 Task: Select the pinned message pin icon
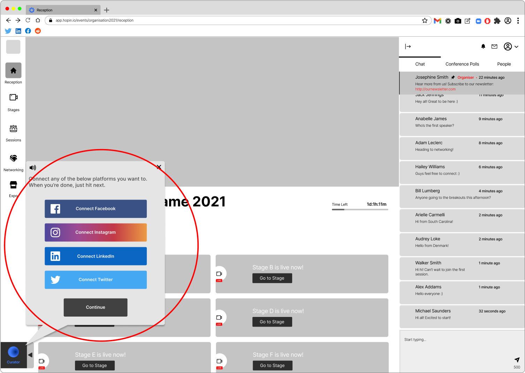pyautogui.click(x=453, y=77)
